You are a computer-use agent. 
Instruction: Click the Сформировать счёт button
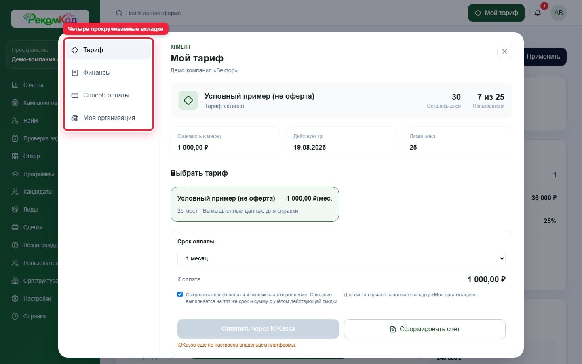425,329
